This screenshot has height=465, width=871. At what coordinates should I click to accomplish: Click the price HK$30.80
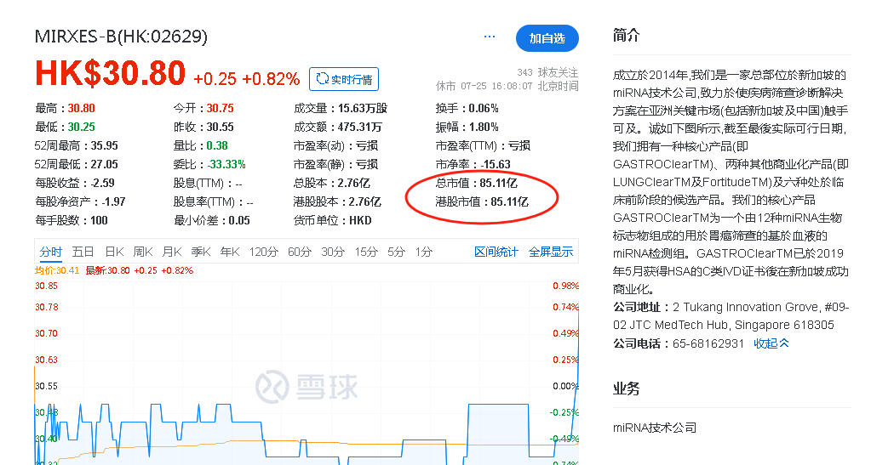[110, 73]
